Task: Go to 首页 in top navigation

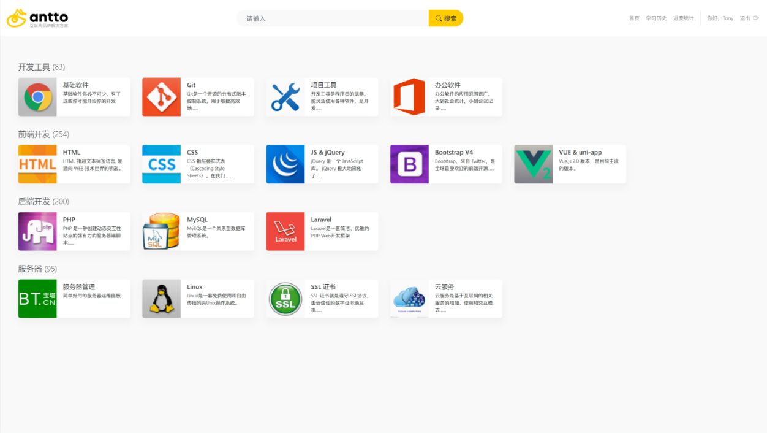Action: pos(634,18)
